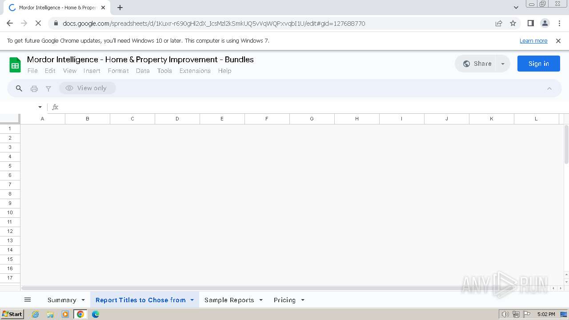The width and height of the screenshot is (569, 320).
Task: Launch Microsoft Edge from taskbar
Action: pyautogui.click(x=96, y=314)
